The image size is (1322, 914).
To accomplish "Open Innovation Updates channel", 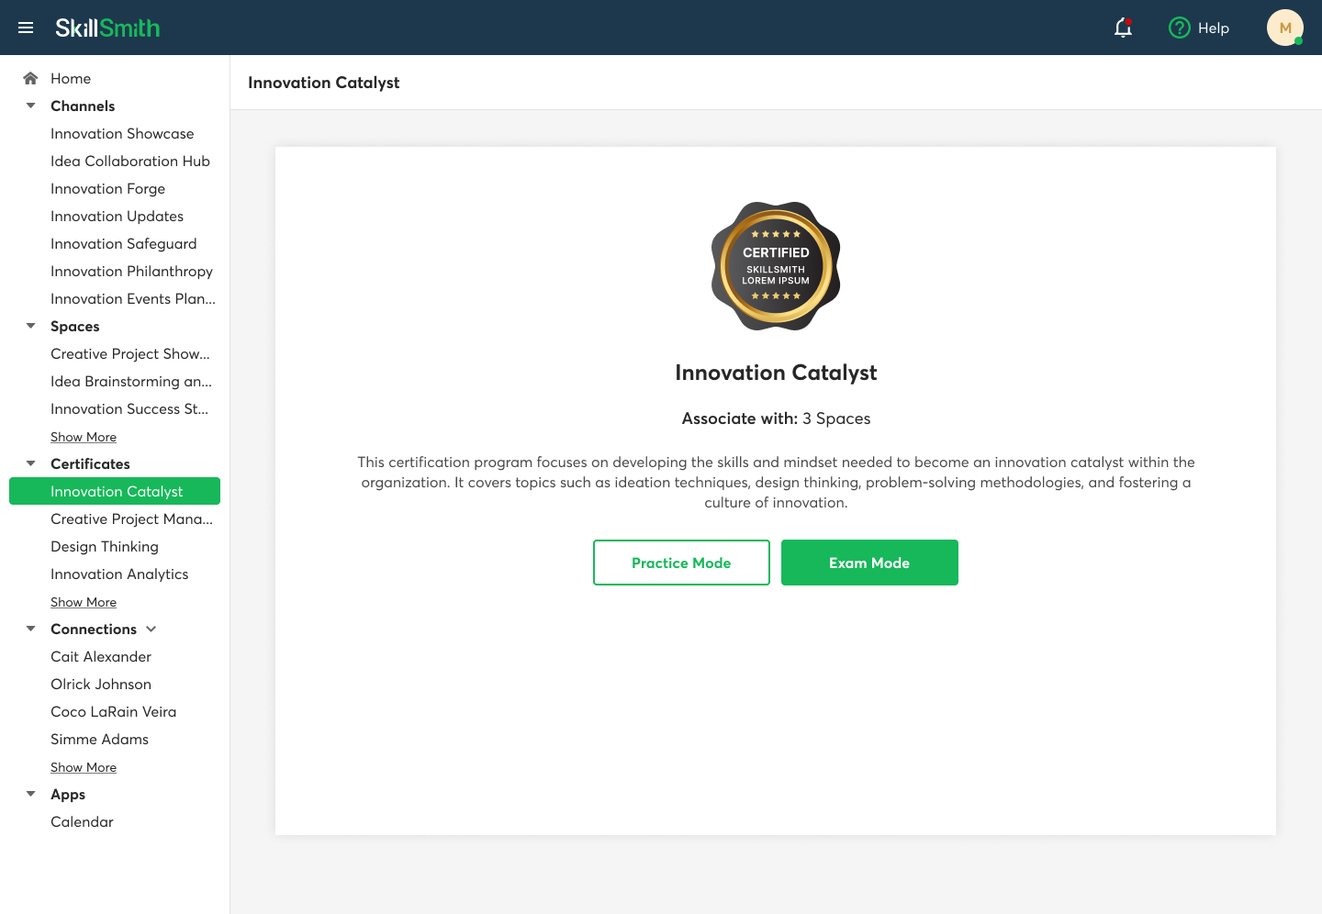I will click(x=117, y=216).
